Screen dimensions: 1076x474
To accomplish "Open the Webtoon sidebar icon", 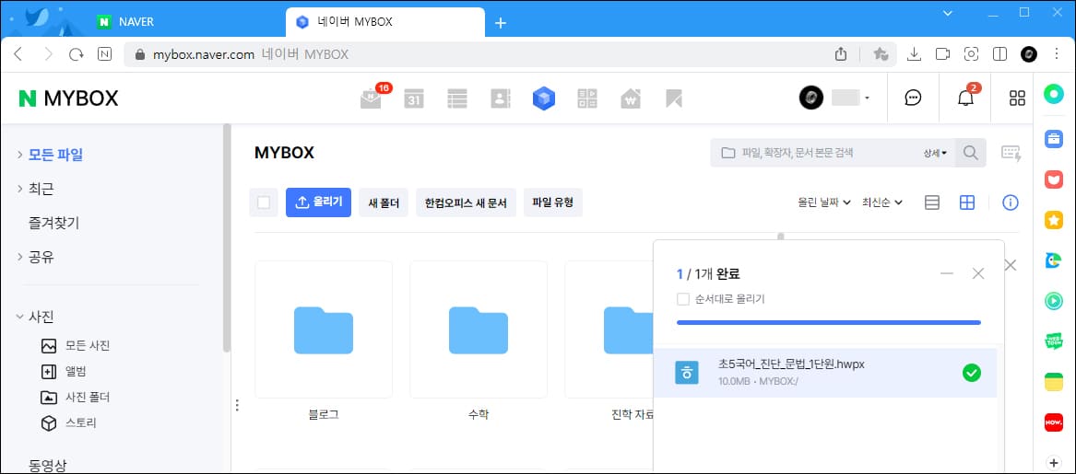I will click(x=1053, y=341).
